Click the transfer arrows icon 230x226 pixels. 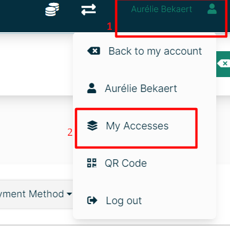click(88, 10)
